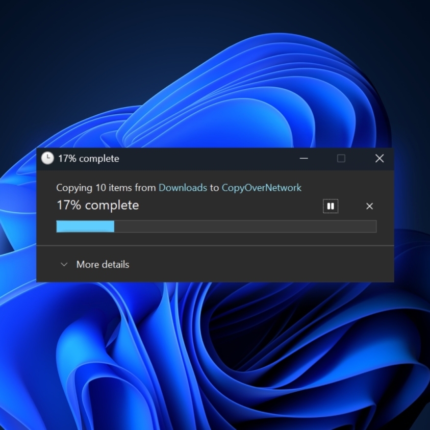
Task: Close the copy progress window
Action: pos(380,159)
